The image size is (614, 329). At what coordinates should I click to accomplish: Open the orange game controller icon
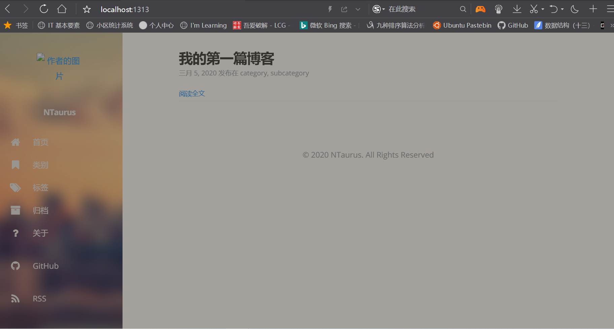tap(480, 9)
